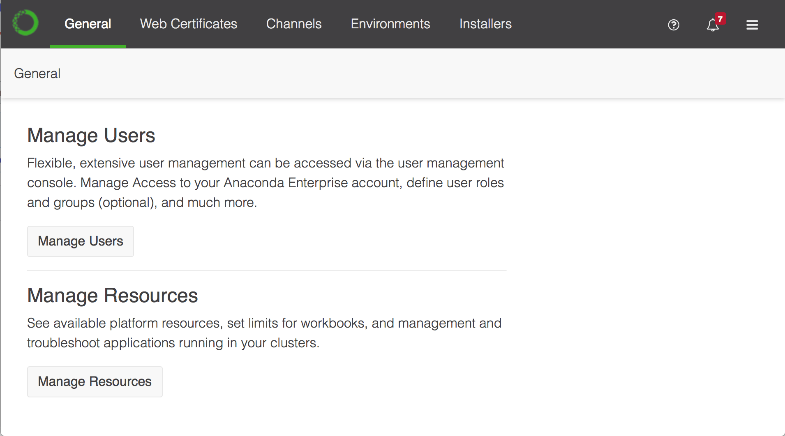
Task: Click the Manage Users button
Action: click(x=81, y=241)
